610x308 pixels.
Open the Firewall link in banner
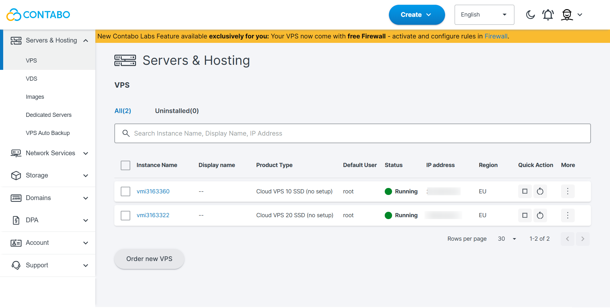(x=496, y=36)
